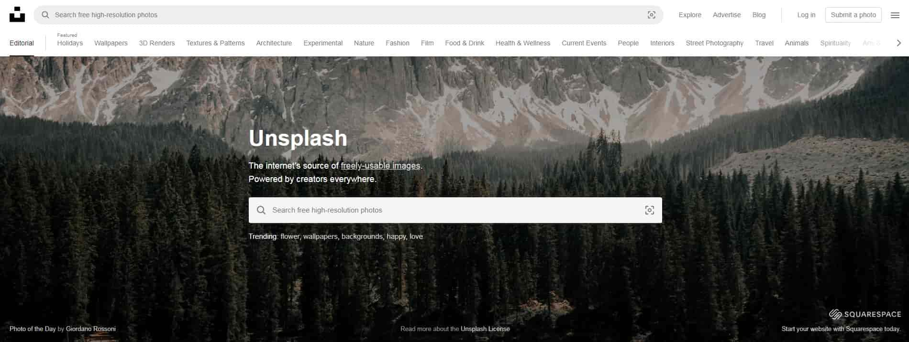Expand categories with the right chevron arrow
The width and height of the screenshot is (909, 342).
click(898, 43)
